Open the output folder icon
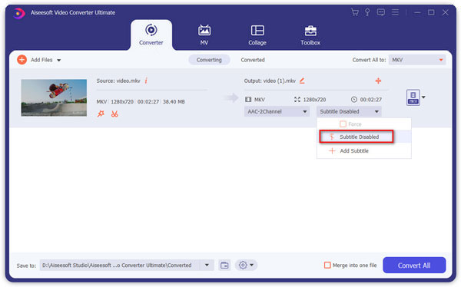The image size is (461, 287). point(224,266)
